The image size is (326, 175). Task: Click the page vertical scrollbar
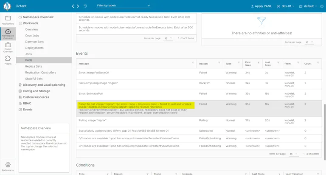[325, 132]
